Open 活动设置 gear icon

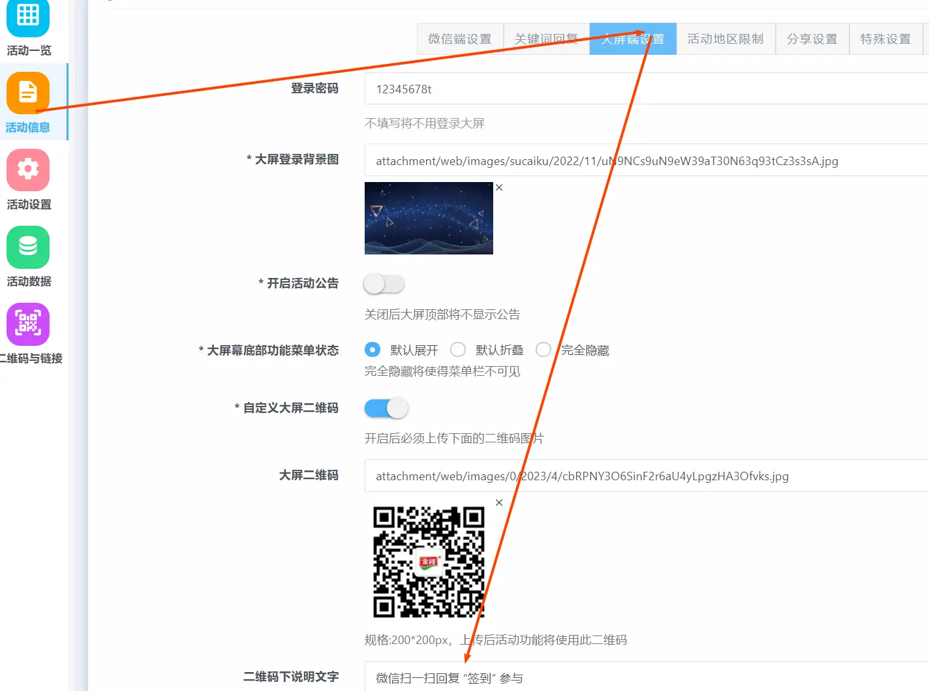(28, 170)
